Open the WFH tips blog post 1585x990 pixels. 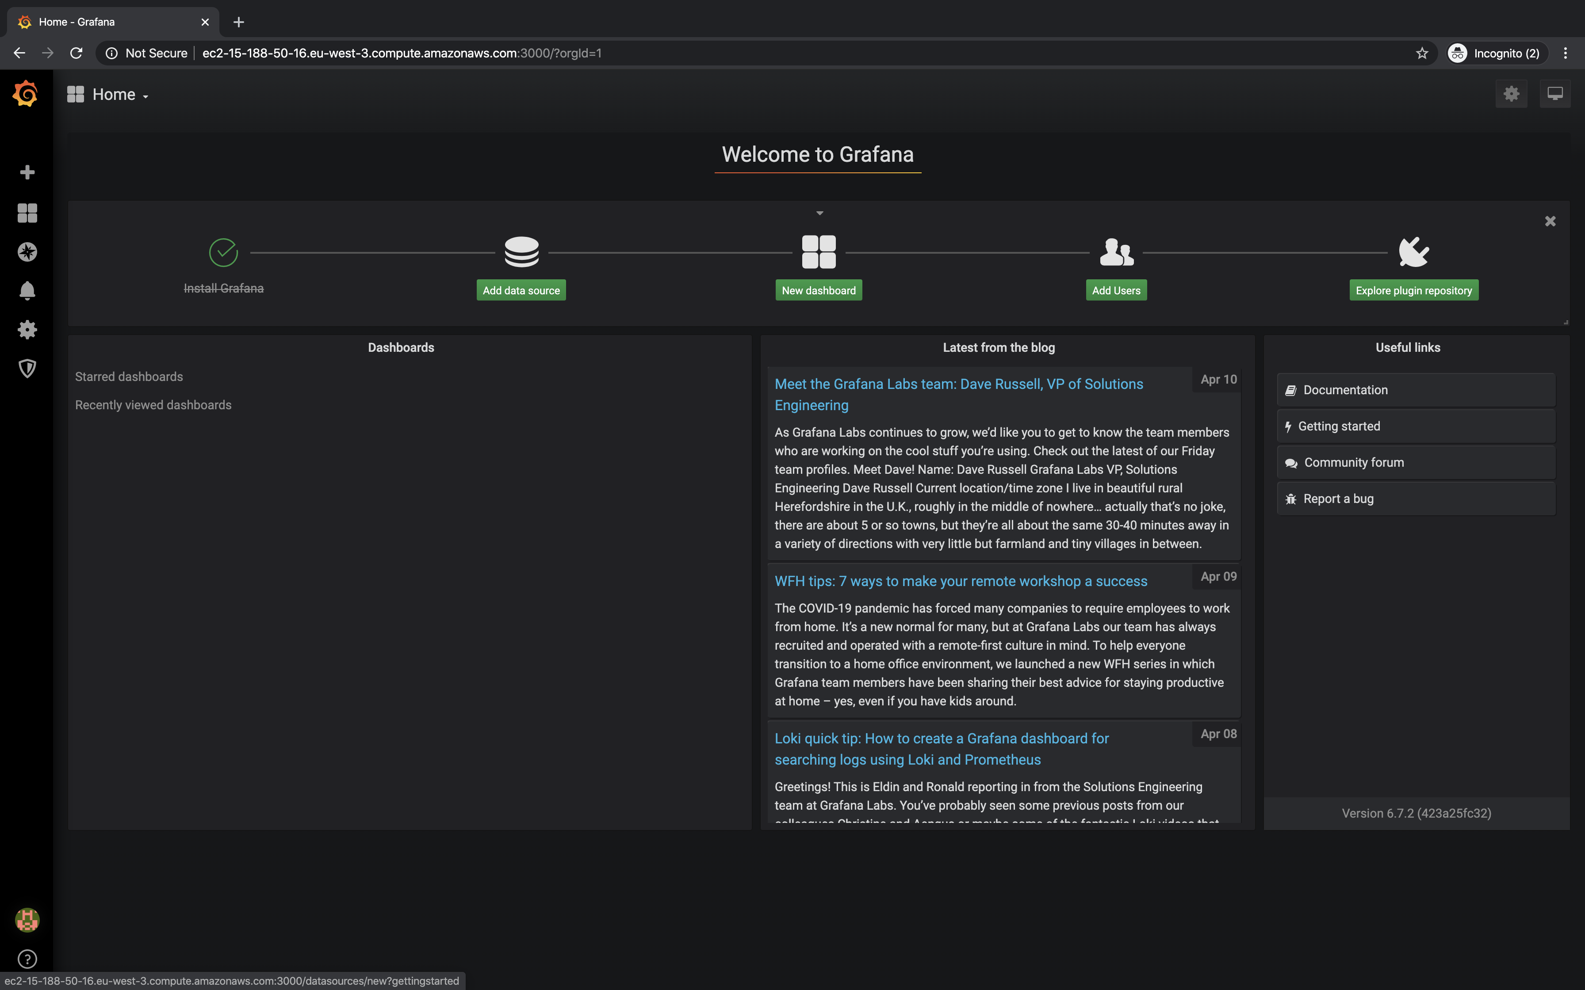coord(960,582)
